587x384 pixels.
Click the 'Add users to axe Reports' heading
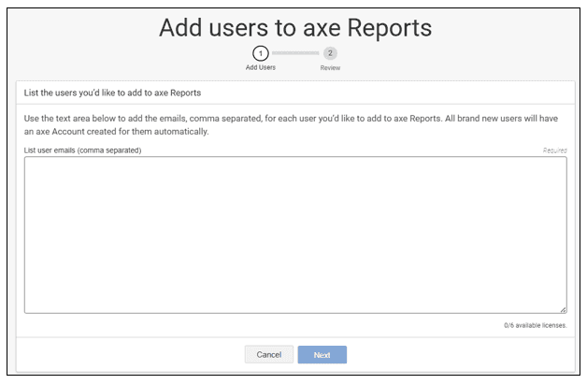click(295, 28)
